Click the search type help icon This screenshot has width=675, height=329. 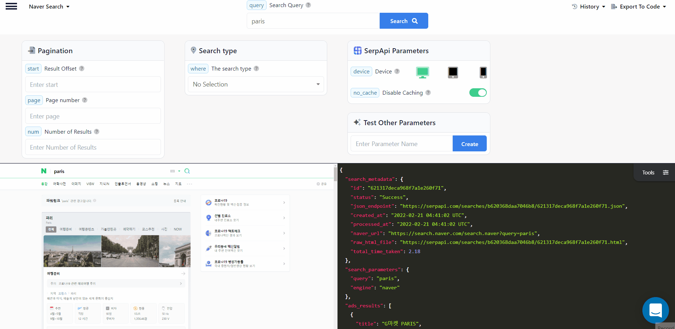click(256, 68)
